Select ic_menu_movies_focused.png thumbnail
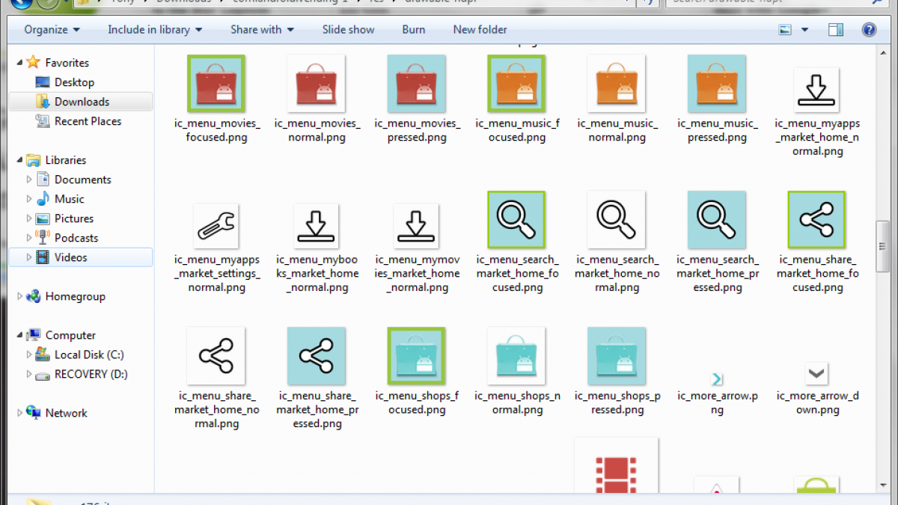 tap(216, 84)
